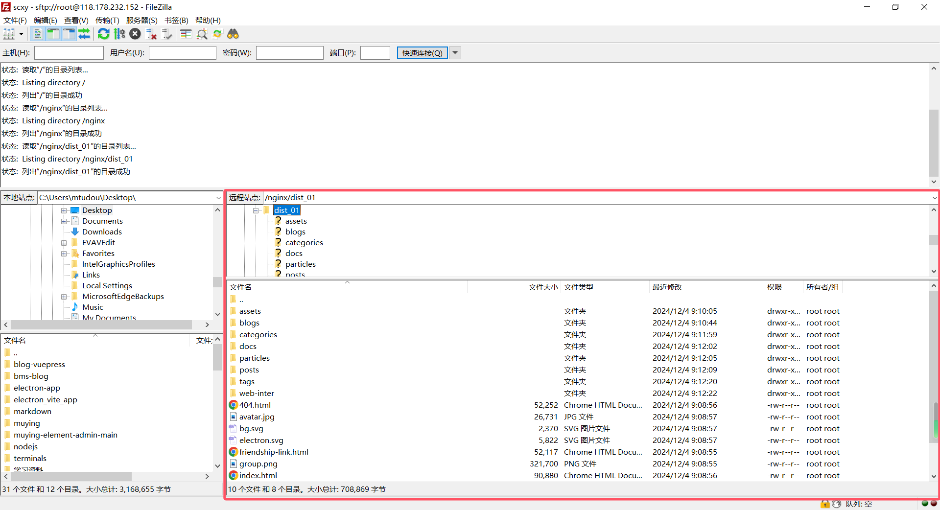The height and width of the screenshot is (510, 940).
Task: Select electron.svg in the remote file list
Action: point(261,440)
